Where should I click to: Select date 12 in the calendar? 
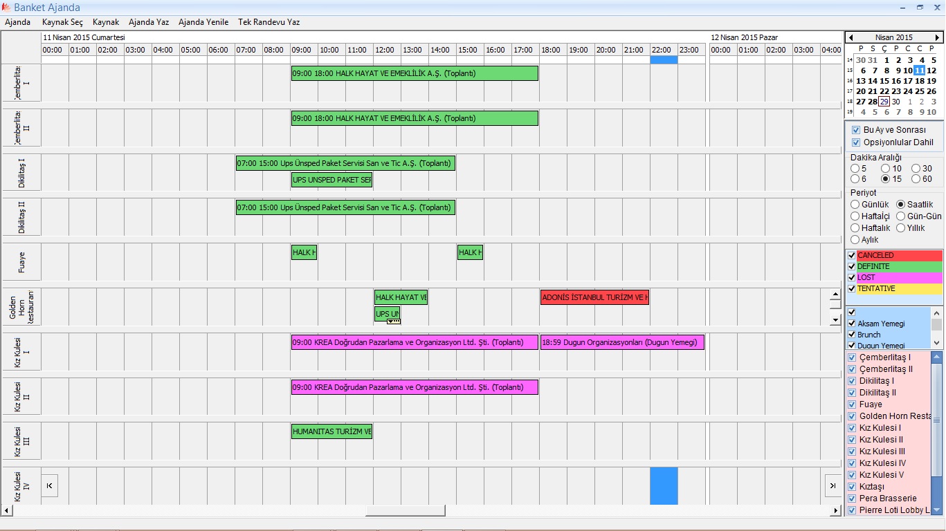point(931,71)
